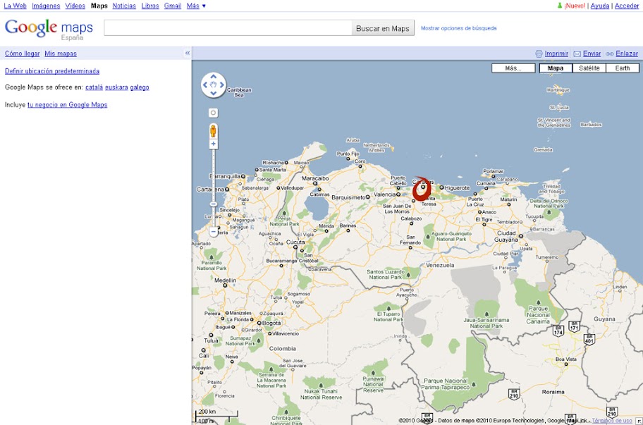Click the ¡Nuevo! link

[575, 6]
